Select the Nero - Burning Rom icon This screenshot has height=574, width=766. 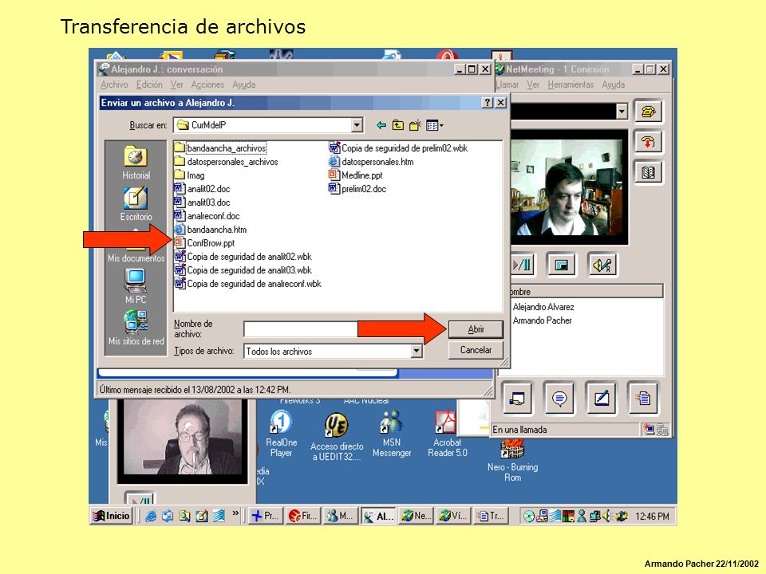(x=512, y=460)
